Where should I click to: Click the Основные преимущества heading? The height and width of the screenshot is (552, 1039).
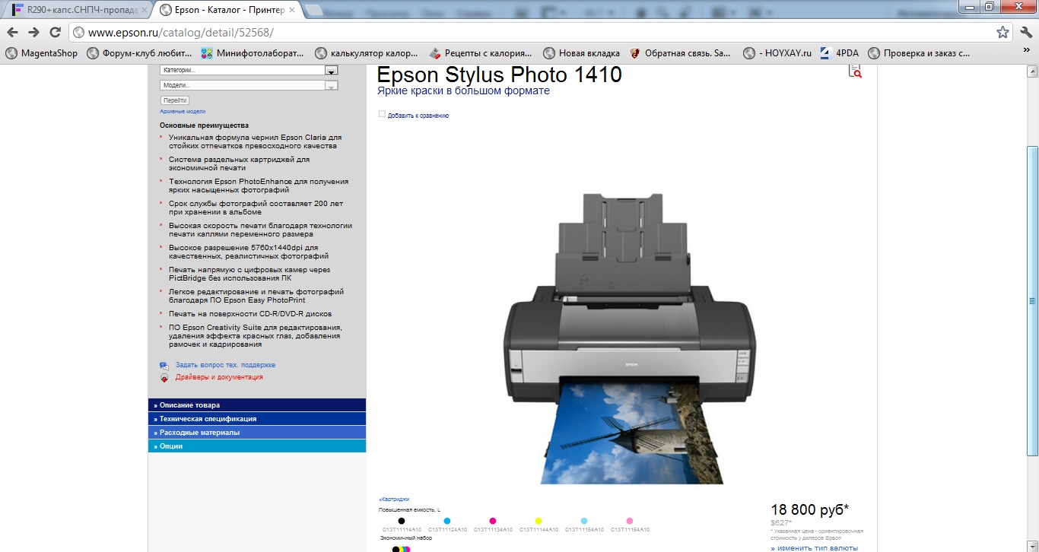[204, 125]
